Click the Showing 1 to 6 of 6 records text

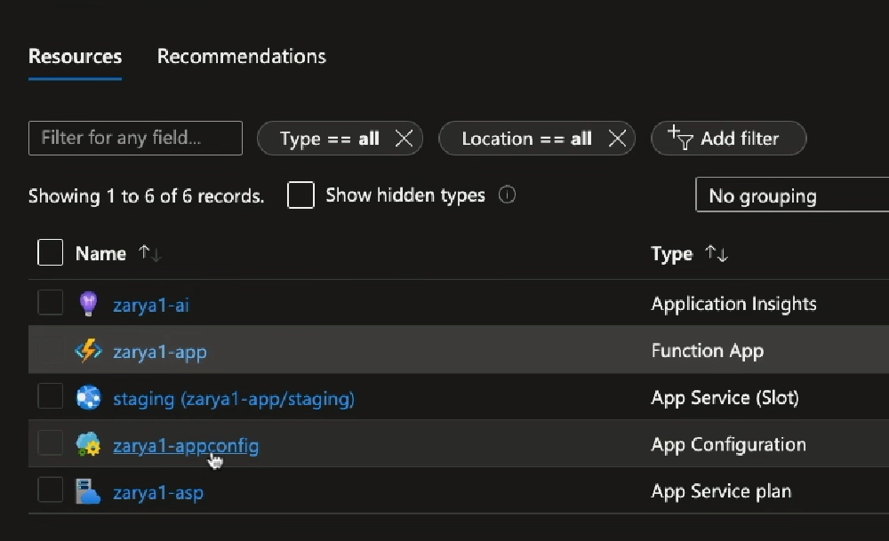[147, 196]
